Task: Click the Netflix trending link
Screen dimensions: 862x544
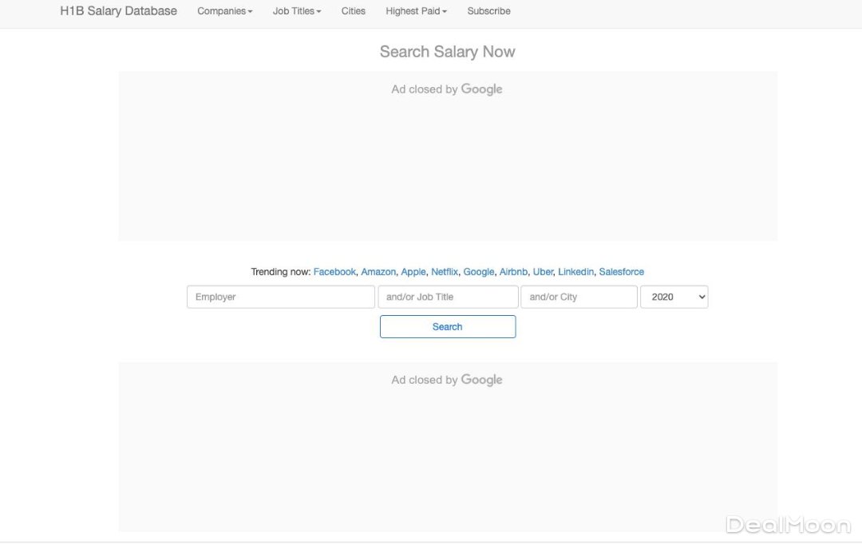Action: pyautogui.click(x=445, y=272)
